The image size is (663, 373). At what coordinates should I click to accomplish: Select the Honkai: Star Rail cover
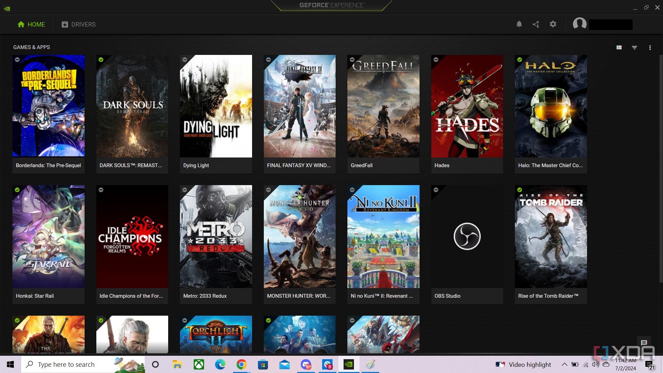(48, 237)
